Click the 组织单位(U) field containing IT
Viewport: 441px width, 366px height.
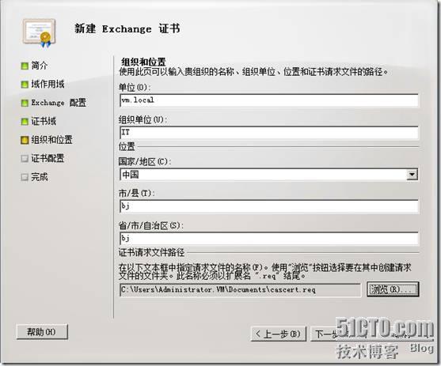pyautogui.click(x=269, y=133)
